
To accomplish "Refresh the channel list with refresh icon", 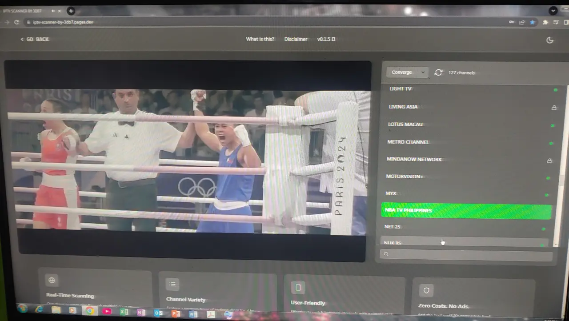I will tap(438, 72).
